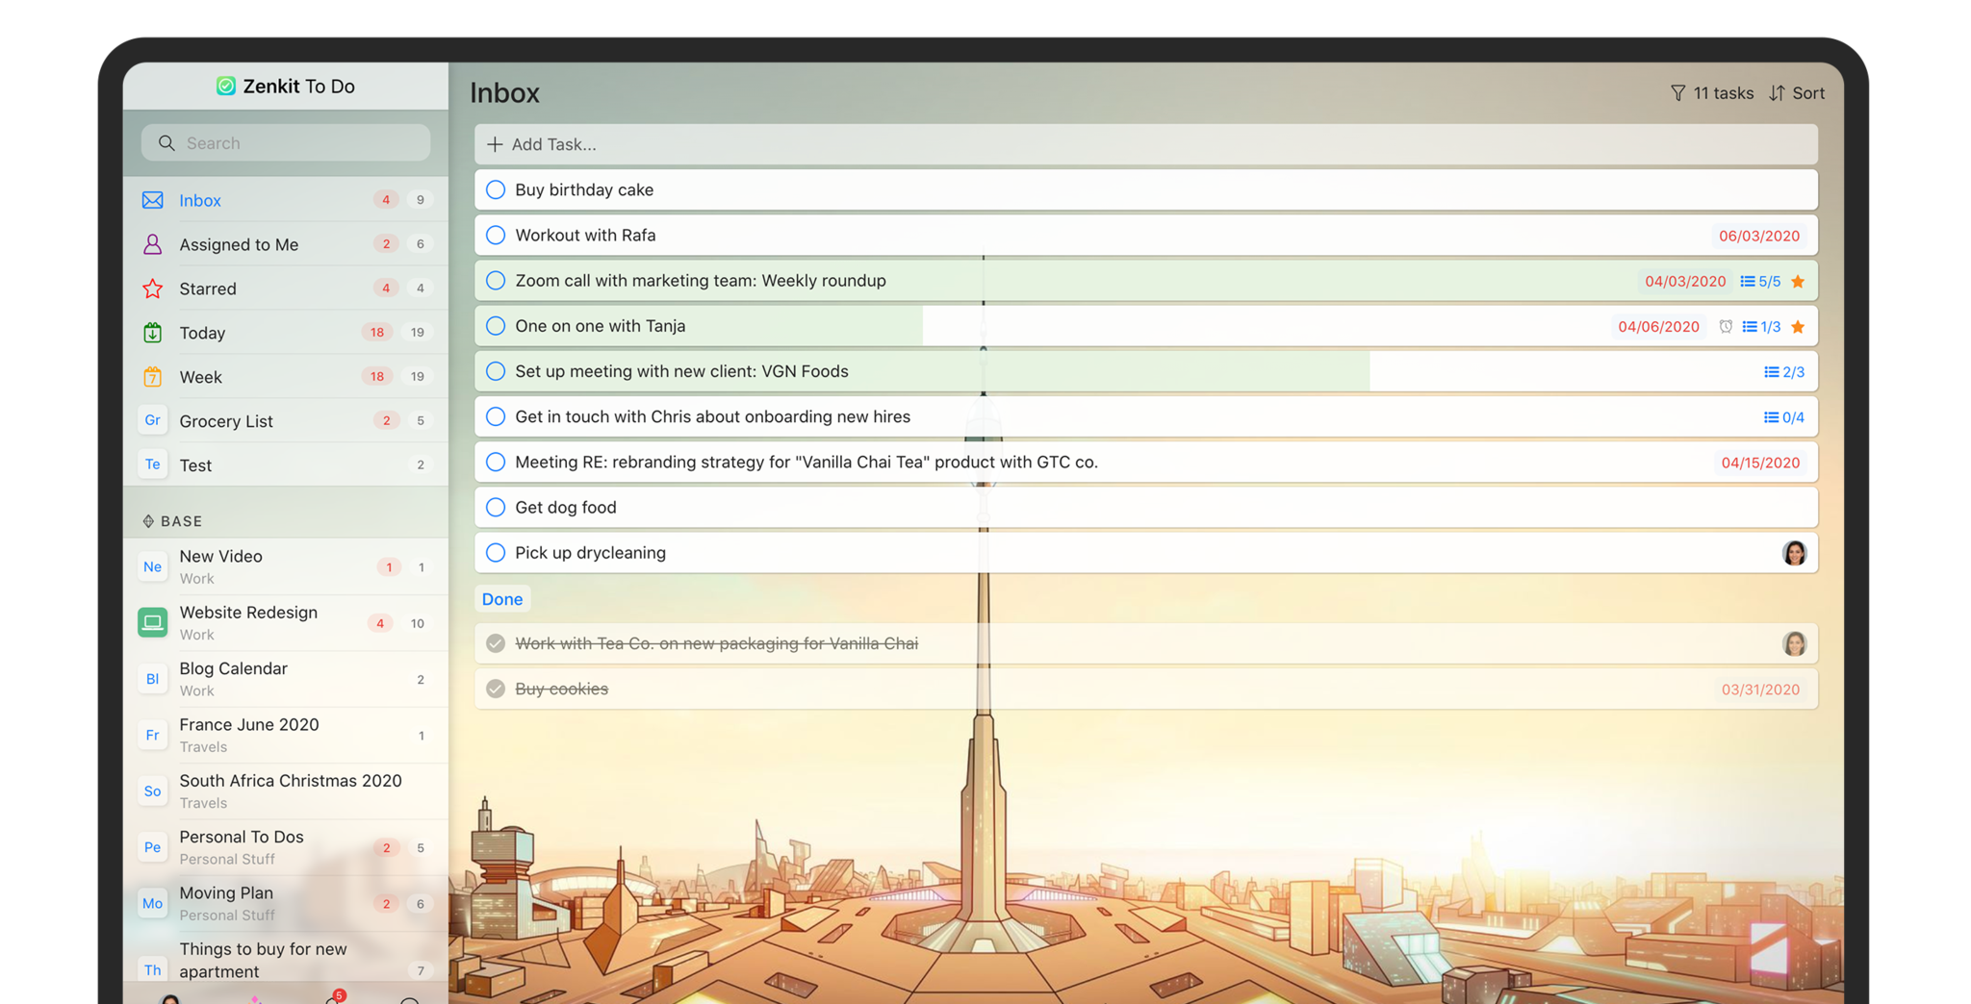The image size is (1971, 1004).
Task: Click the Today calendar icon
Action: [152, 333]
